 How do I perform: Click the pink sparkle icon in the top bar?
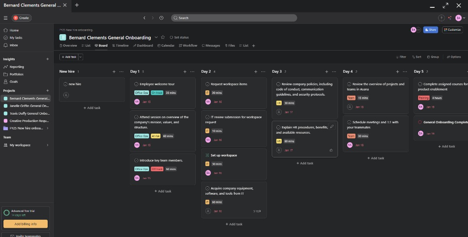tap(450, 18)
